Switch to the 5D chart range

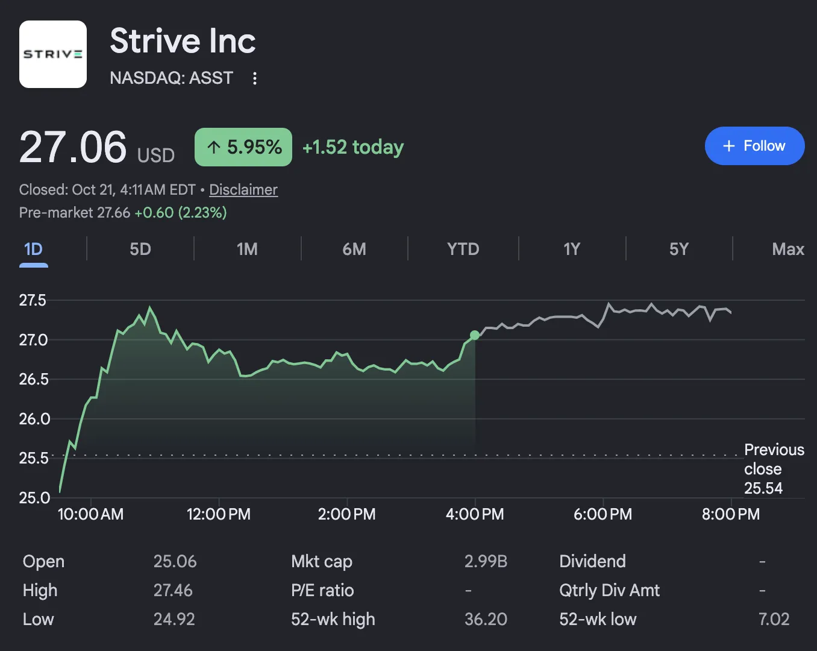tap(140, 250)
